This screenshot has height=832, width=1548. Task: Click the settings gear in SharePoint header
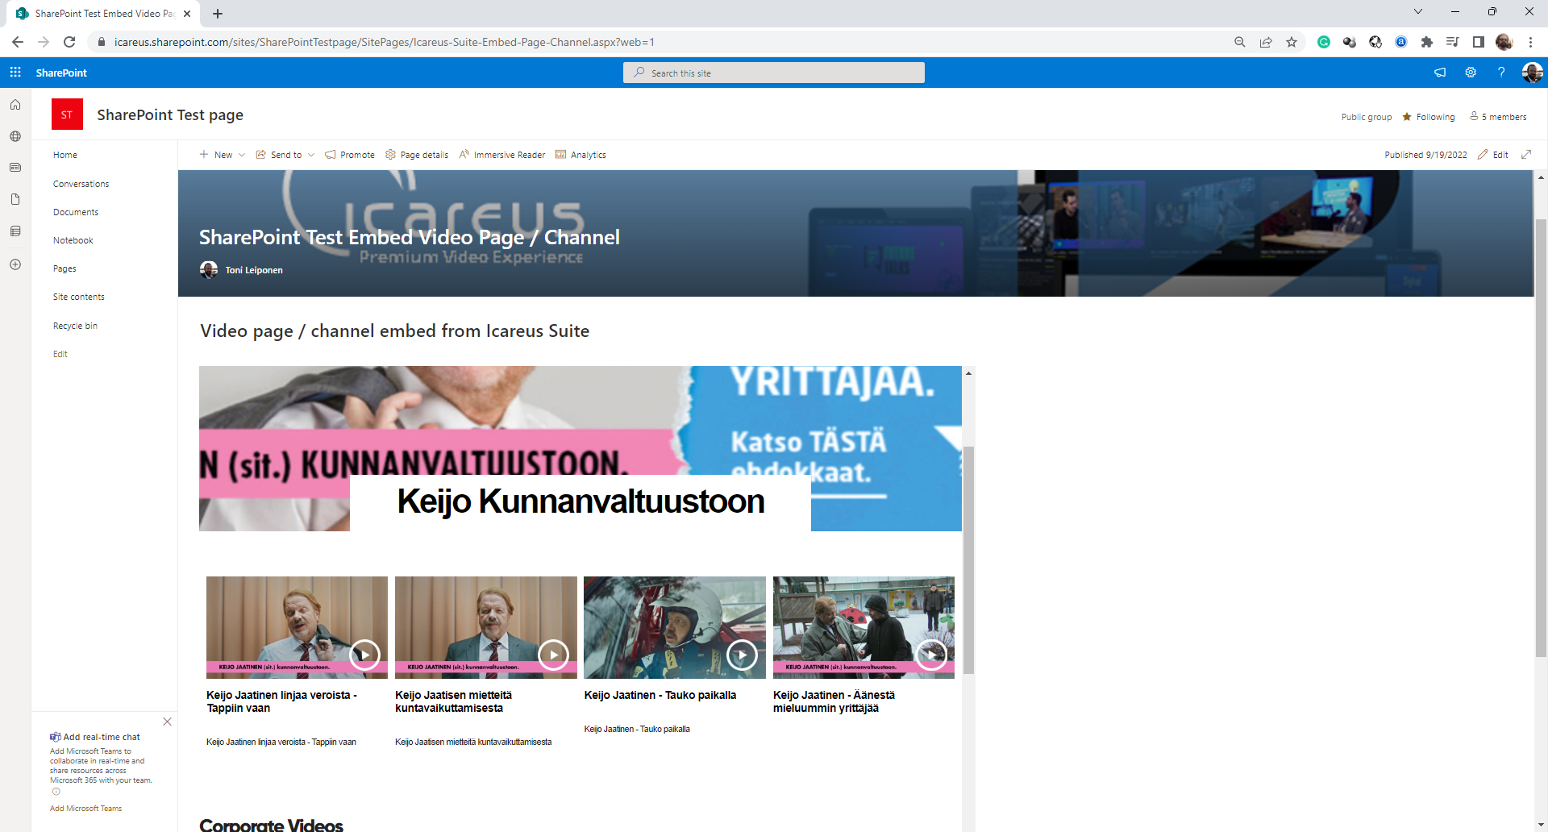[1471, 73]
